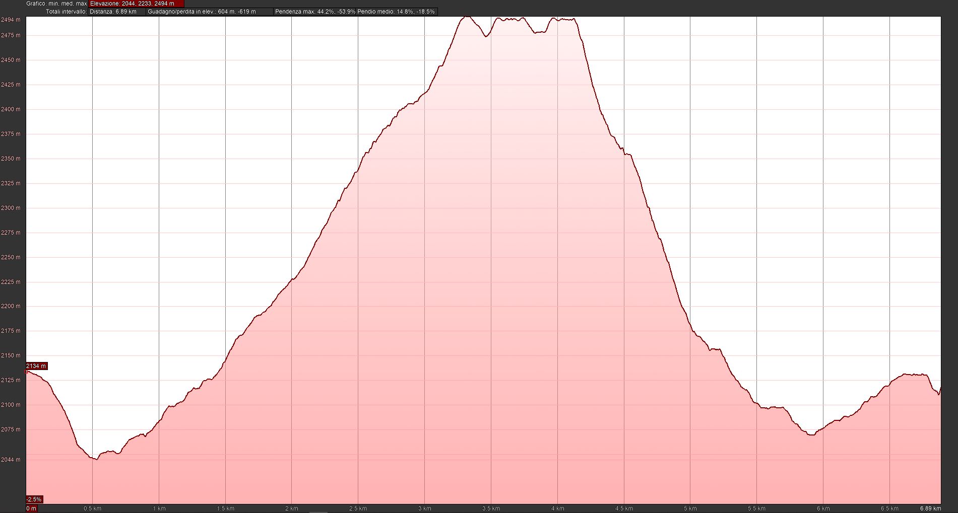Click the 2134 m cursor elevation tag
Image resolution: width=958 pixels, height=513 pixels.
pos(36,366)
